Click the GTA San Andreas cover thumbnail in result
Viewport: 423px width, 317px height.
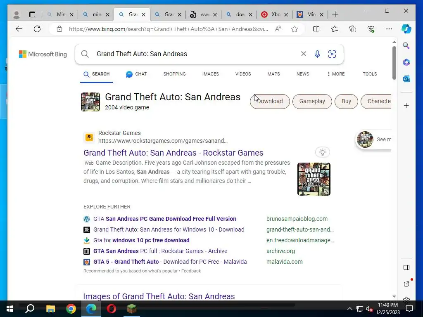click(314, 179)
